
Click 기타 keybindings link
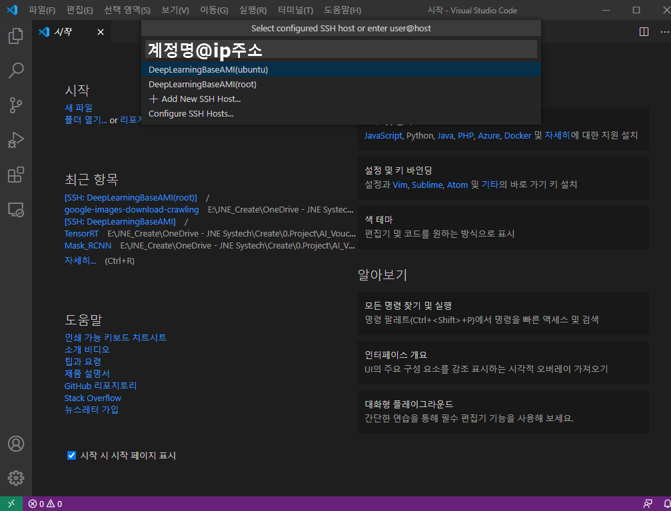point(490,185)
